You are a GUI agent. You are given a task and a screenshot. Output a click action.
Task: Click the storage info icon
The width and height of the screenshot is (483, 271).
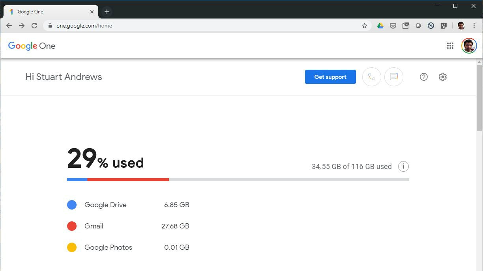[403, 166]
